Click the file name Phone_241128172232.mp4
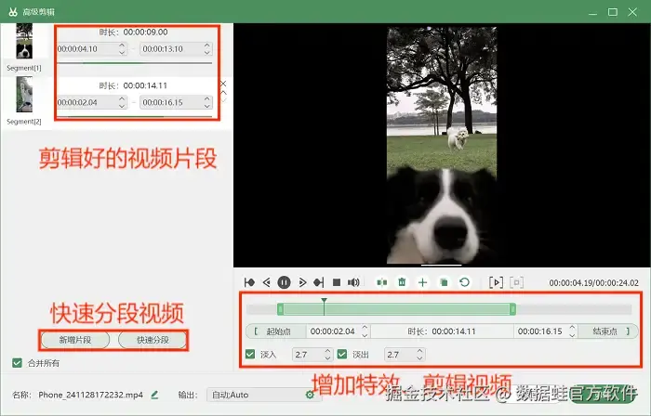The height and width of the screenshot is (416, 651). point(91,395)
